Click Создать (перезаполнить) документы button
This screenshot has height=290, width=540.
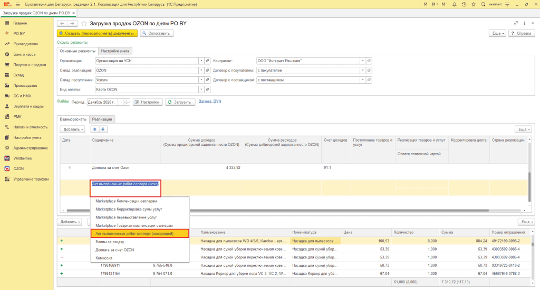tap(97, 33)
